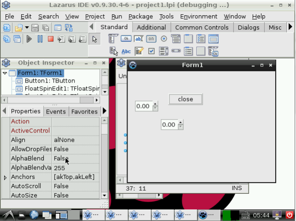The height and width of the screenshot is (221, 296).
Task: Pick the TButton Ok component icon
Action: point(126,39)
